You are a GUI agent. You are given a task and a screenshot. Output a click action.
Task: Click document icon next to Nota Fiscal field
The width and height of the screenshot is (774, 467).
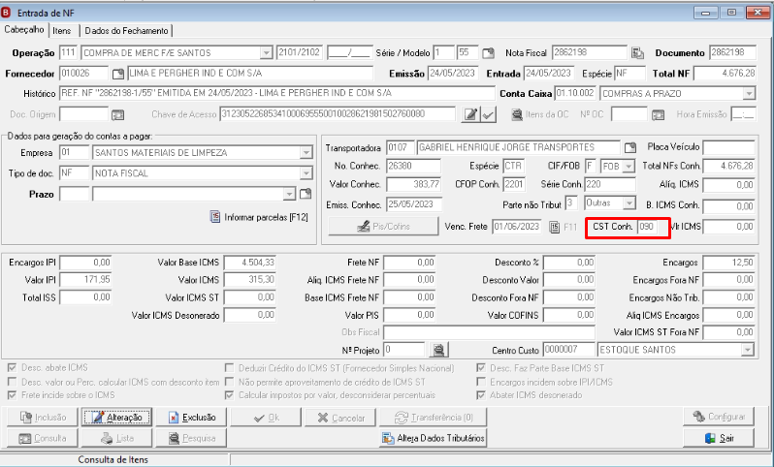tap(638, 52)
